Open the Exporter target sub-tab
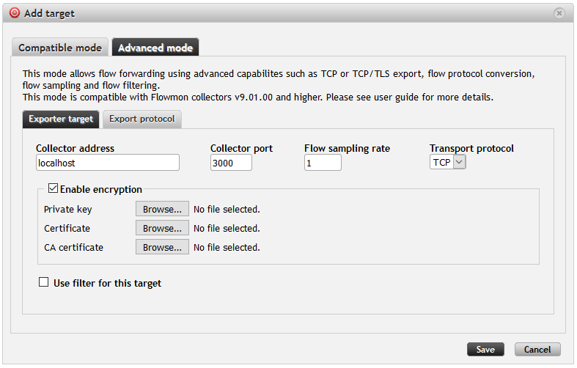The image size is (577, 368). (61, 119)
